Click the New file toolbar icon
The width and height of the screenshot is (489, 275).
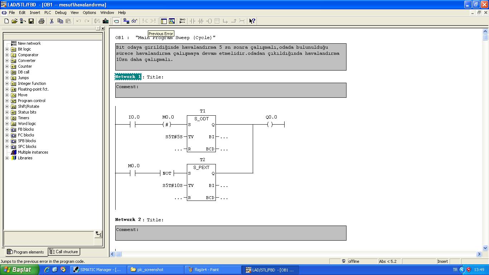(x=6, y=21)
